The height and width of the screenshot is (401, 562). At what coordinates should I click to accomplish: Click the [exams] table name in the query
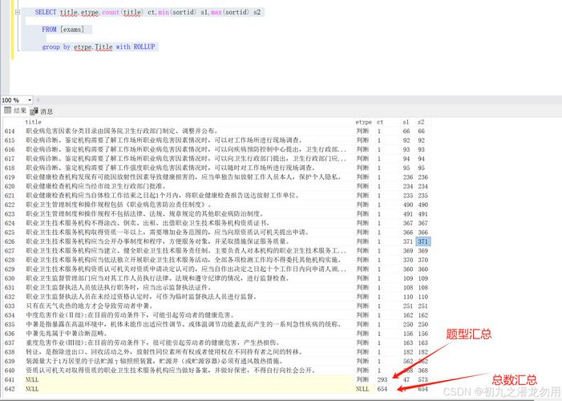[72, 30]
